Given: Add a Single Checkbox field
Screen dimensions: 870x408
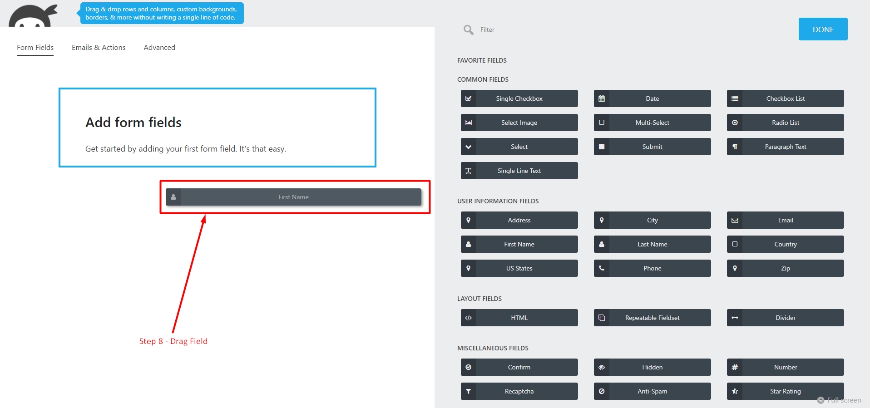Looking at the screenshot, I should click(x=519, y=98).
